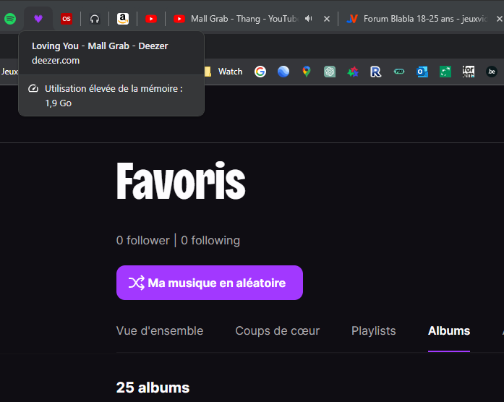Open the three colored stars bookmark

point(353,72)
